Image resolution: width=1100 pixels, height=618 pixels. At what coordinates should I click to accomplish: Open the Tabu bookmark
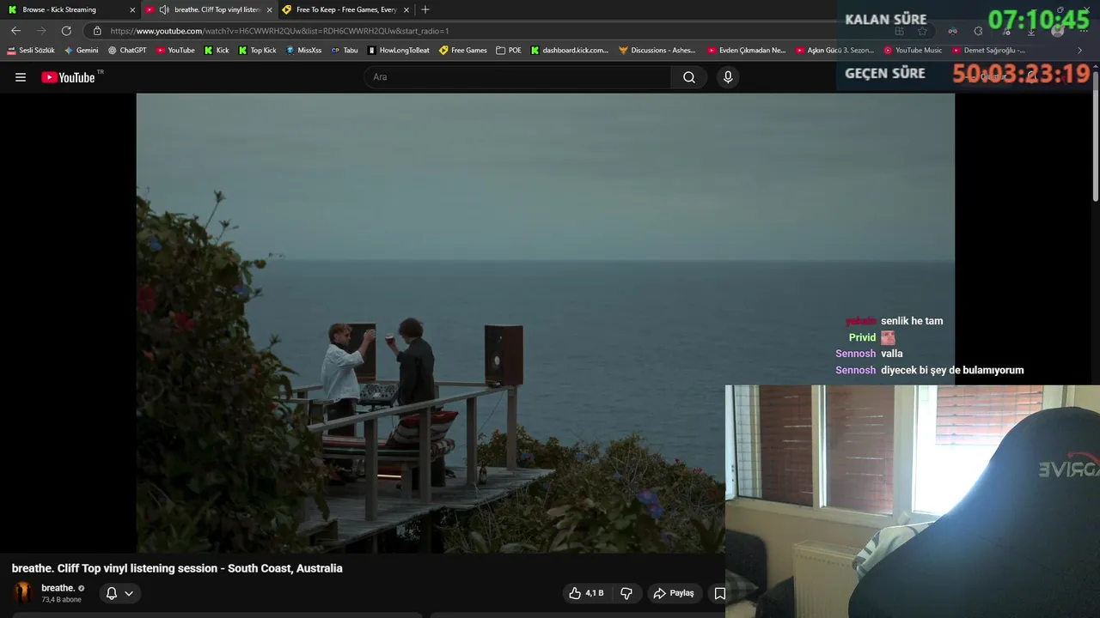(345, 51)
